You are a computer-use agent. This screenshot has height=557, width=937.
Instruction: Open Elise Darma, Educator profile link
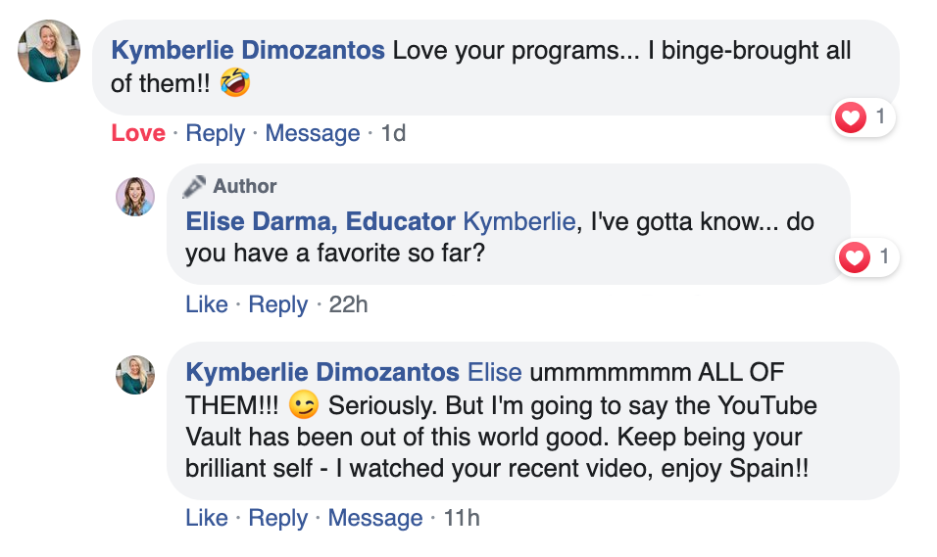(x=321, y=222)
